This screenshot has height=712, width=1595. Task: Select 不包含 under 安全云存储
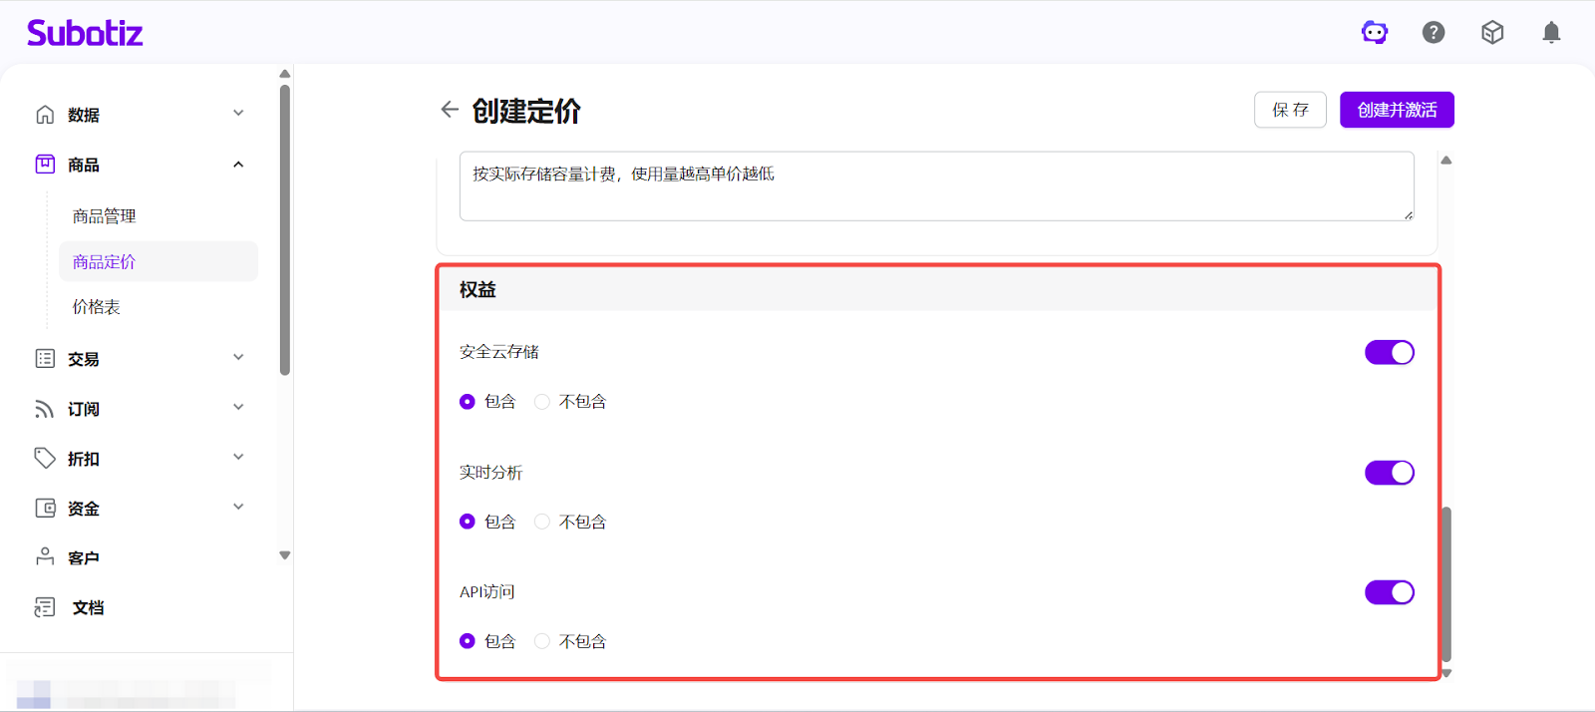[542, 402]
